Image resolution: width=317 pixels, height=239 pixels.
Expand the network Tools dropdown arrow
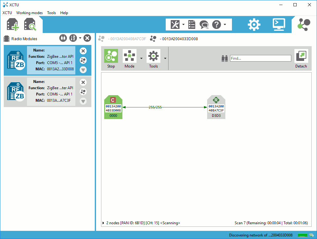(165, 58)
